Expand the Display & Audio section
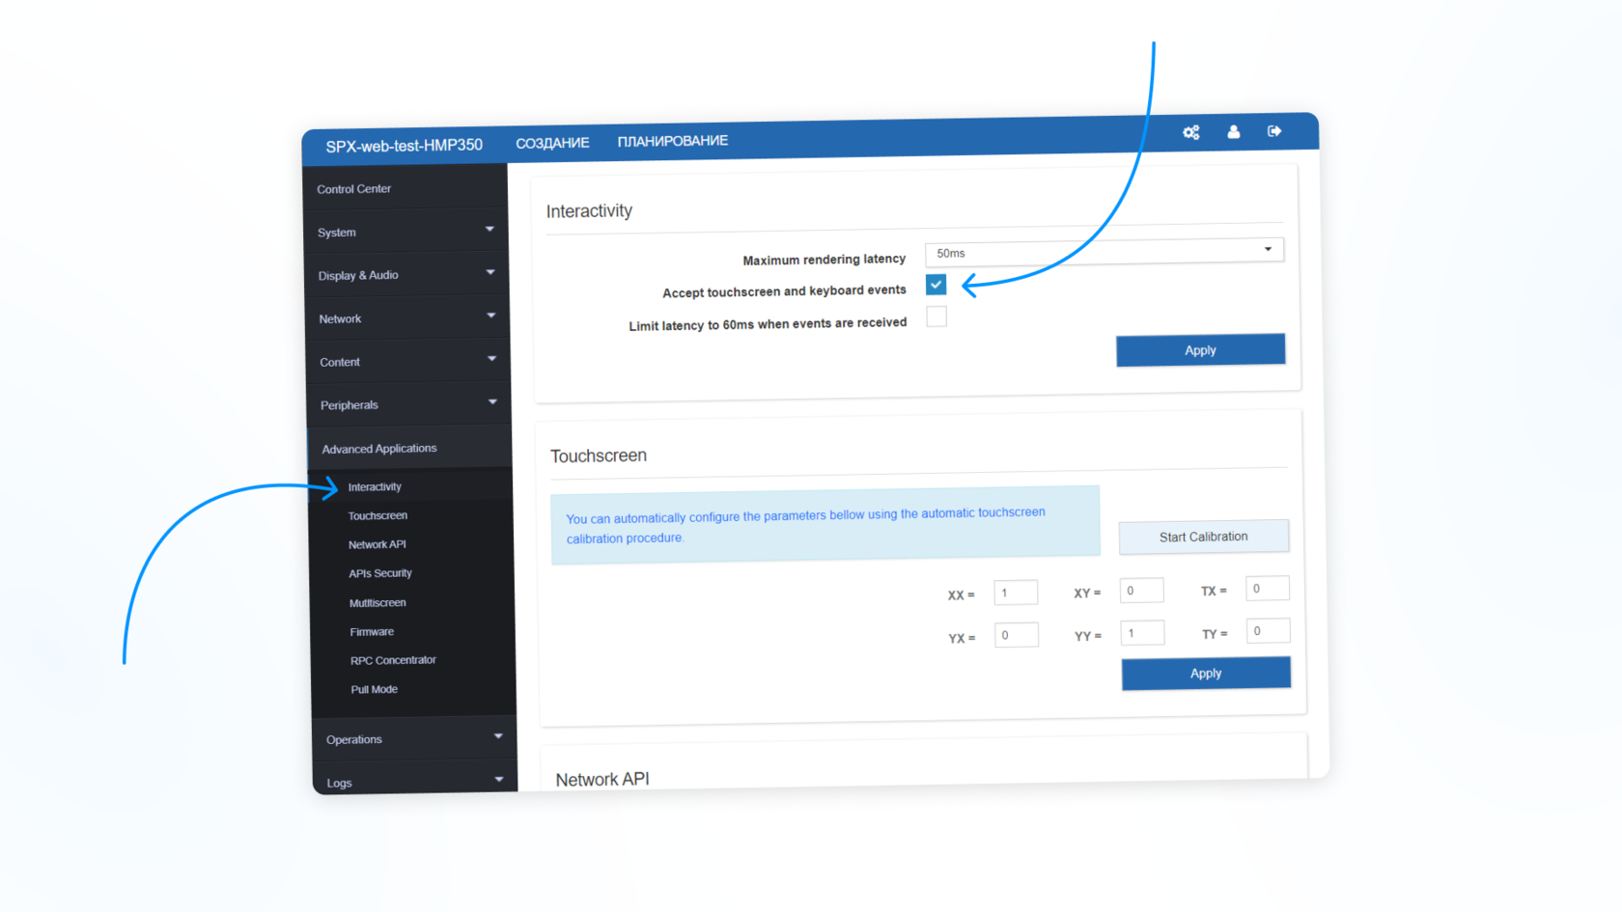 [x=406, y=275]
